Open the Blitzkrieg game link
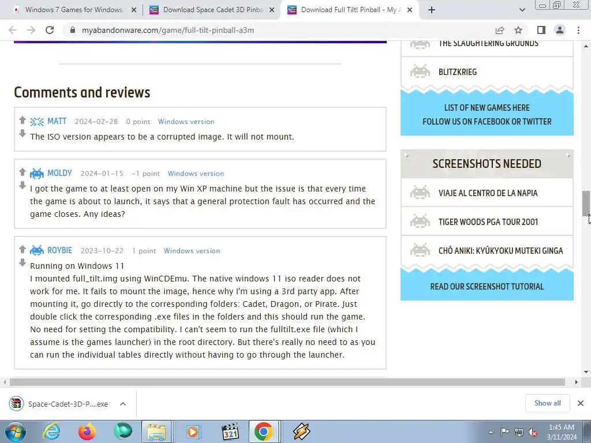 click(x=458, y=72)
